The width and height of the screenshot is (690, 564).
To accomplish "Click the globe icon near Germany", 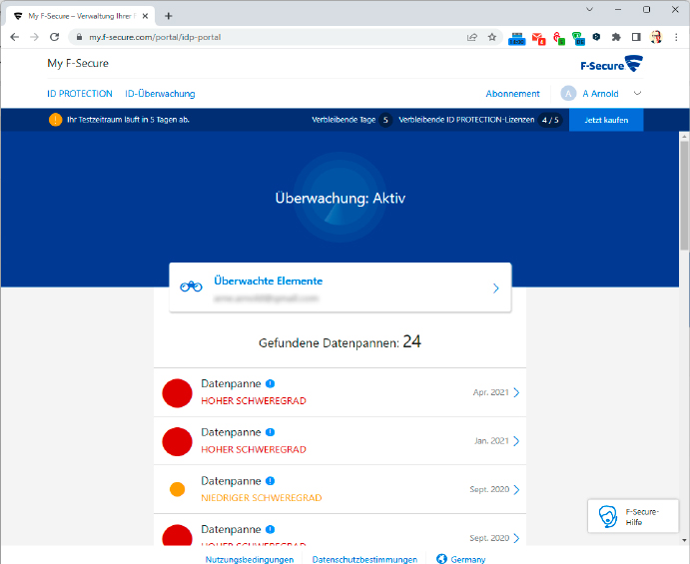I will 441,559.
